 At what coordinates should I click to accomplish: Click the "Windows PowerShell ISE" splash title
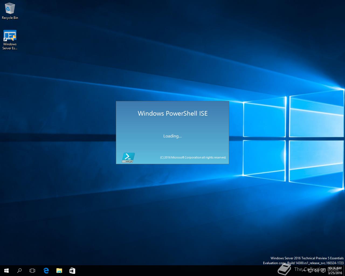[172, 113]
